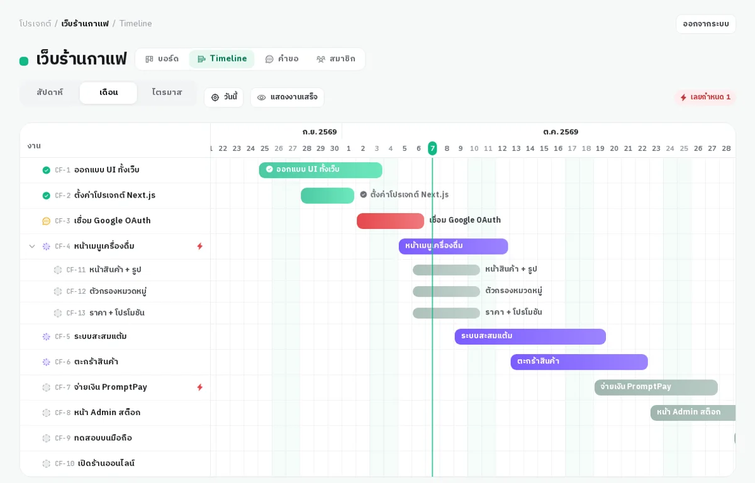Open the เว็บร้านกาแฟ breadcrumb link
This screenshot has width=755, height=483.
[85, 24]
